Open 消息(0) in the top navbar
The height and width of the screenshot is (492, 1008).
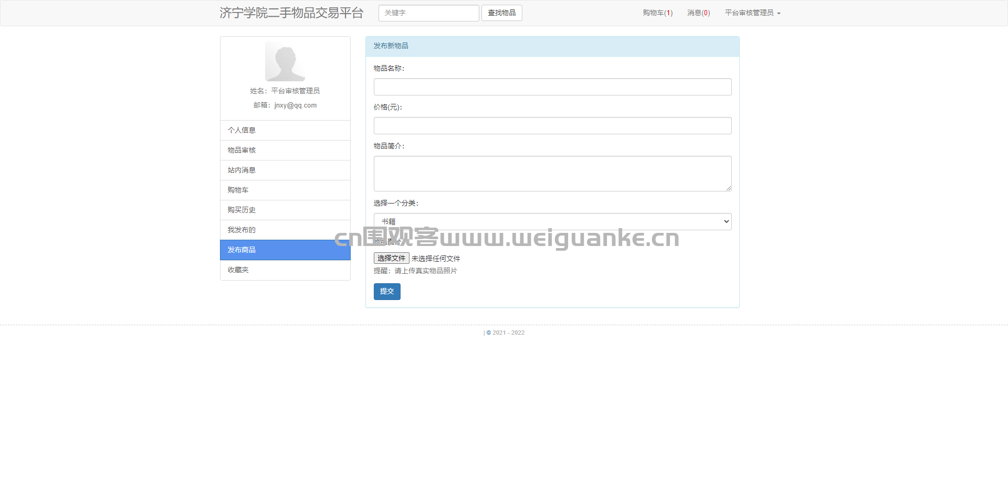coord(698,13)
